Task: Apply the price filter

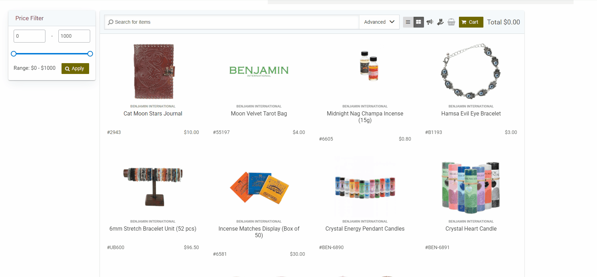Action: [75, 68]
